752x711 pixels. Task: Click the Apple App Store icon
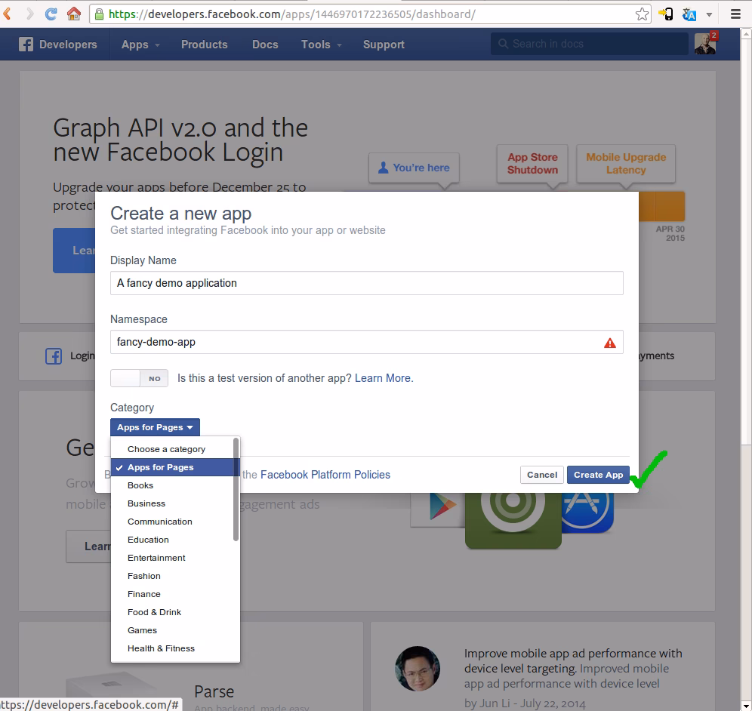(x=587, y=512)
